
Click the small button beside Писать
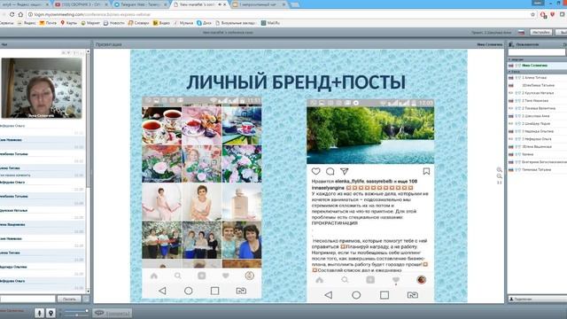(86, 299)
